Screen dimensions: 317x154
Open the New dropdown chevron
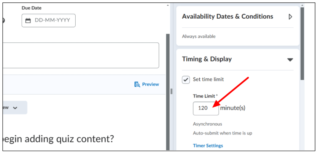[15, 108]
